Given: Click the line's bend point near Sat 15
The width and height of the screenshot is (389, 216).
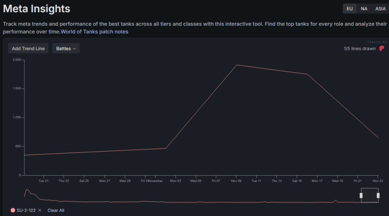Looking at the screenshot, I should [x=308, y=74].
